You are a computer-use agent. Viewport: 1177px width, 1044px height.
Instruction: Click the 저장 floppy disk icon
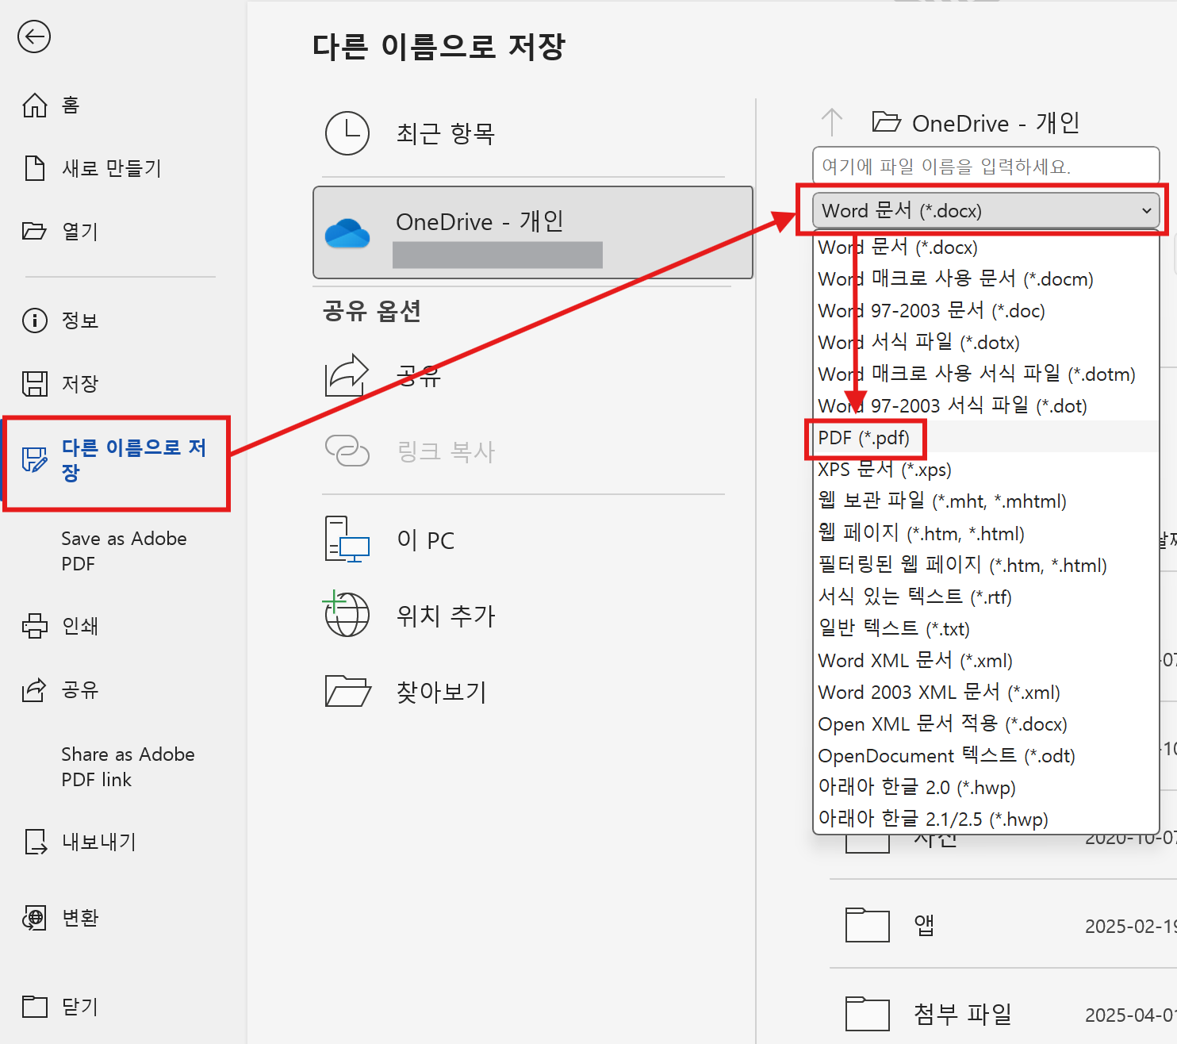[x=34, y=384]
